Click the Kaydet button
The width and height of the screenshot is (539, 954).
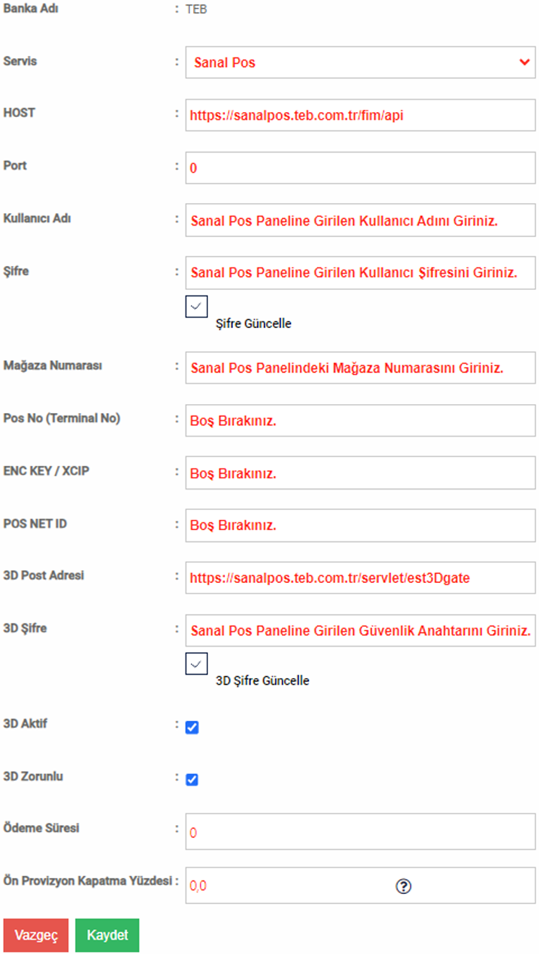(107, 935)
